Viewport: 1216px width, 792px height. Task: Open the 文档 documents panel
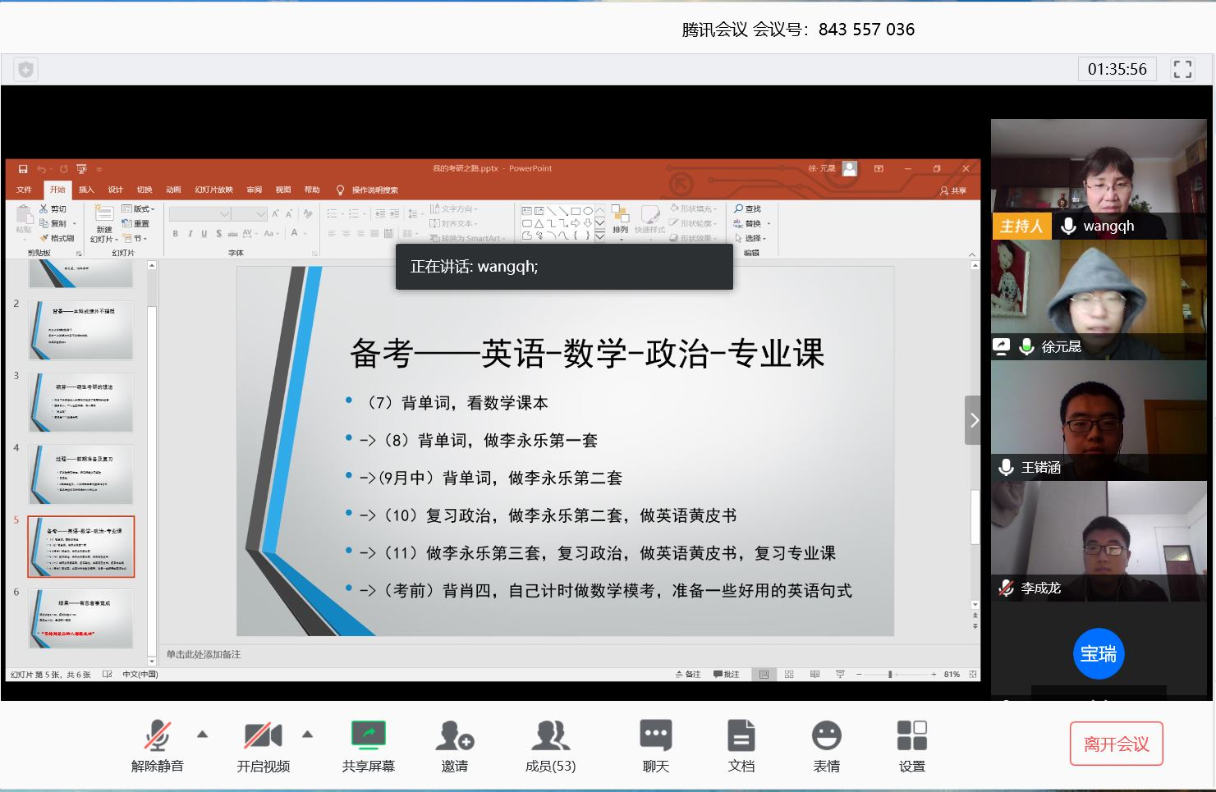click(x=741, y=745)
